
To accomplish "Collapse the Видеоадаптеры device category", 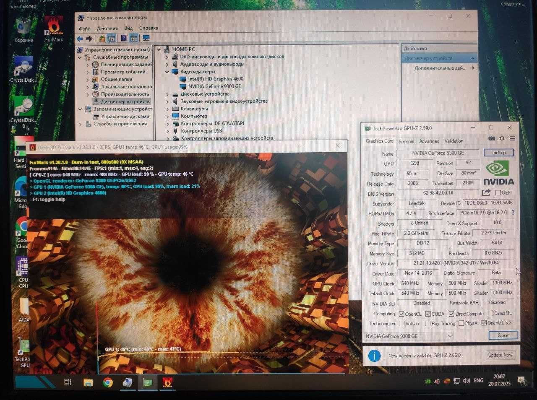I will 167,72.
